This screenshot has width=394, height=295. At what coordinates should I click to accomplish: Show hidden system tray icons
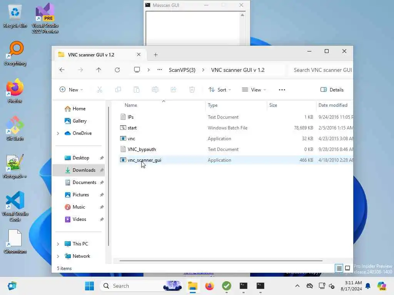(x=297, y=286)
